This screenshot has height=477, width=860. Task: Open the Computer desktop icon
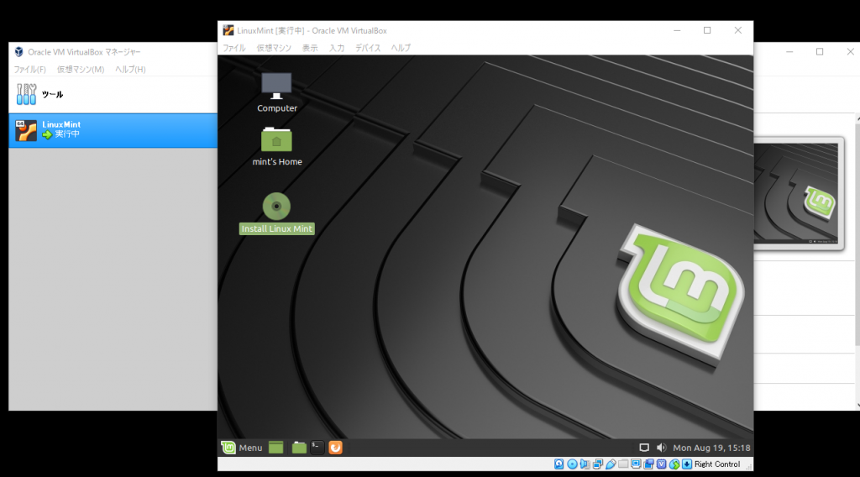click(x=276, y=92)
